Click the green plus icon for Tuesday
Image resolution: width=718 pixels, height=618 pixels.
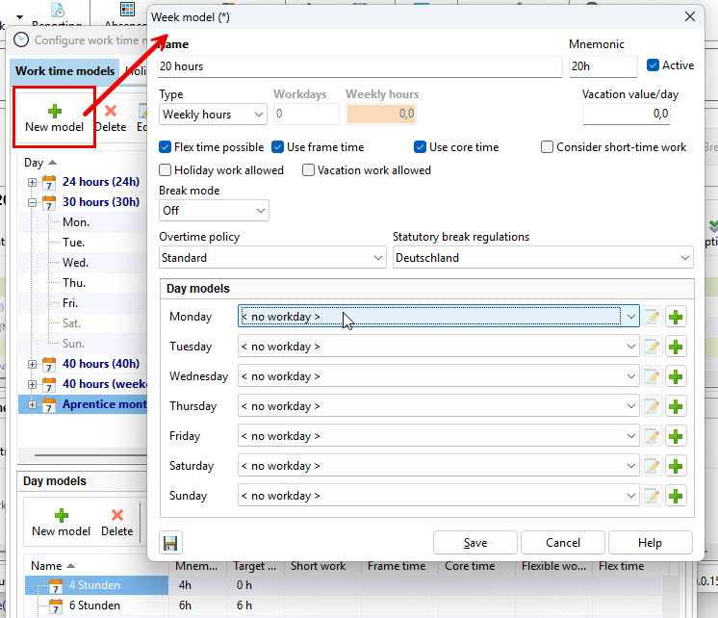coord(676,347)
